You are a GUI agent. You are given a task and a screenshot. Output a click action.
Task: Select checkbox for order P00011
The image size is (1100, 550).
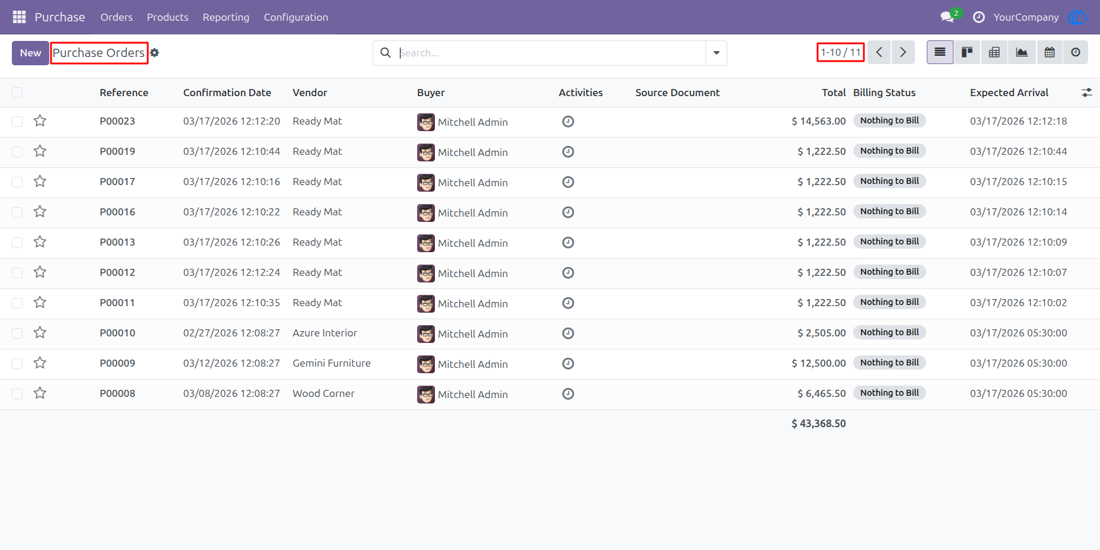(x=17, y=303)
